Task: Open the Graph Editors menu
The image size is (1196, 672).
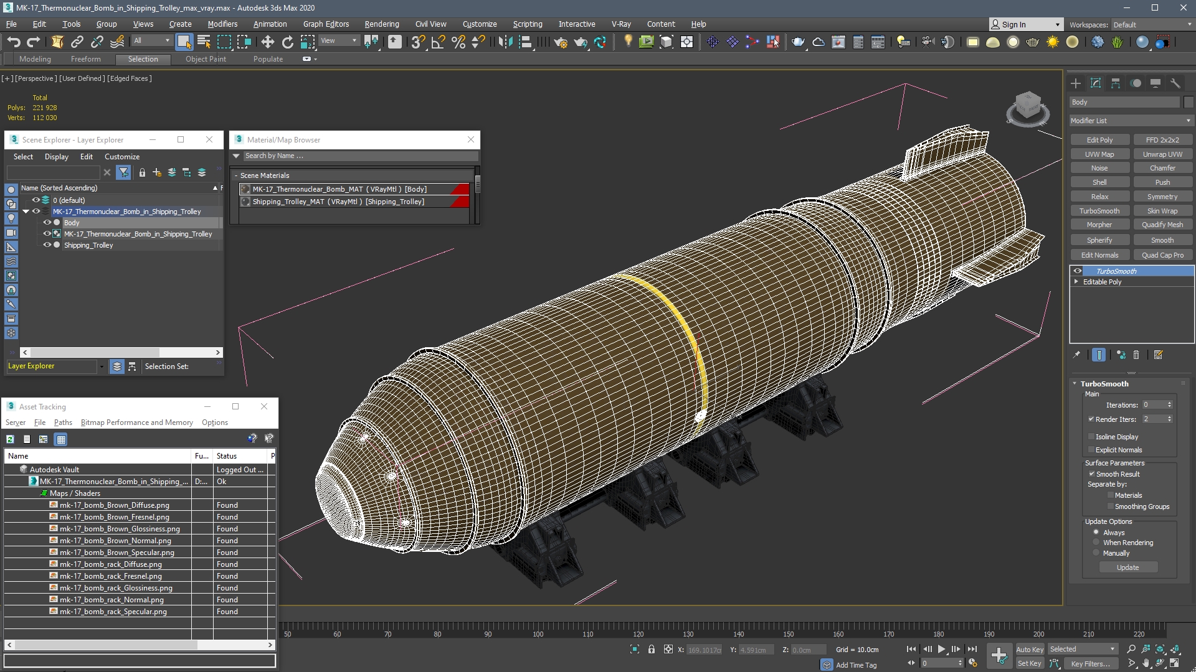Action: pyautogui.click(x=326, y=24)
